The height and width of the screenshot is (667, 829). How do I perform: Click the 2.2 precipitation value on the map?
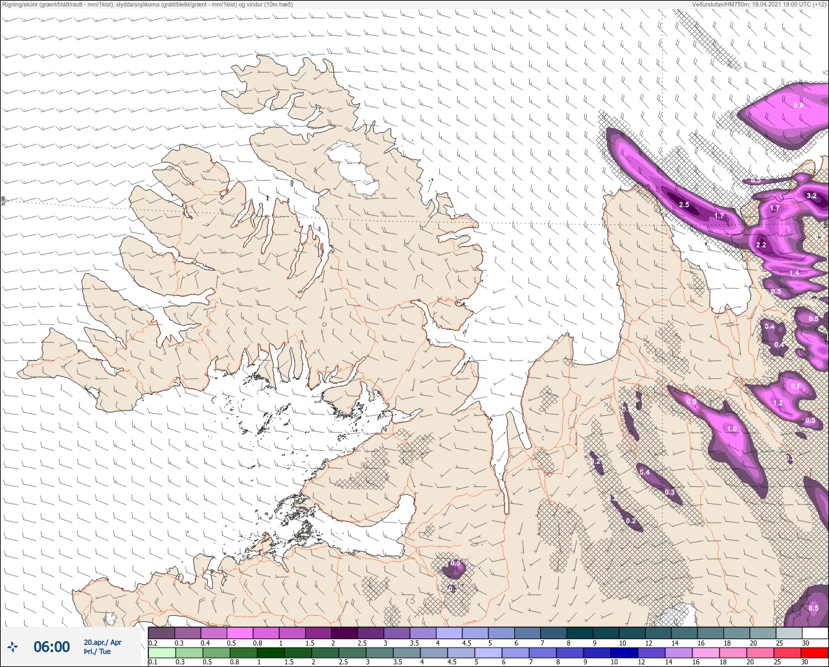click(x=761, y=245)
